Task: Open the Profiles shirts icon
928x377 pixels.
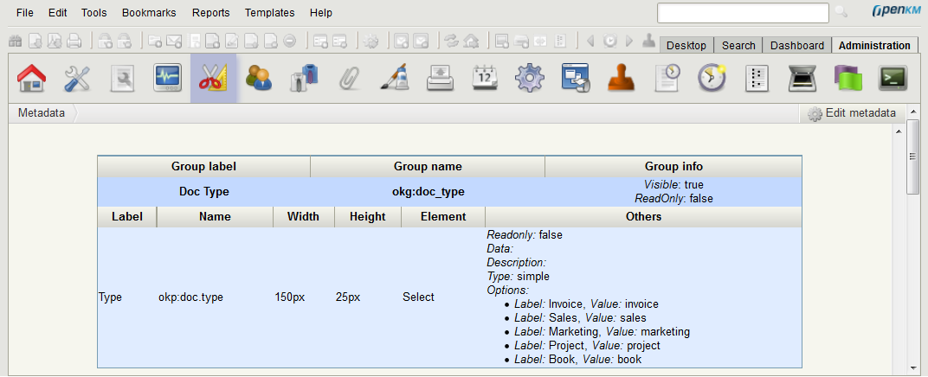Action: pyautogui.click(x=305, y=79)
